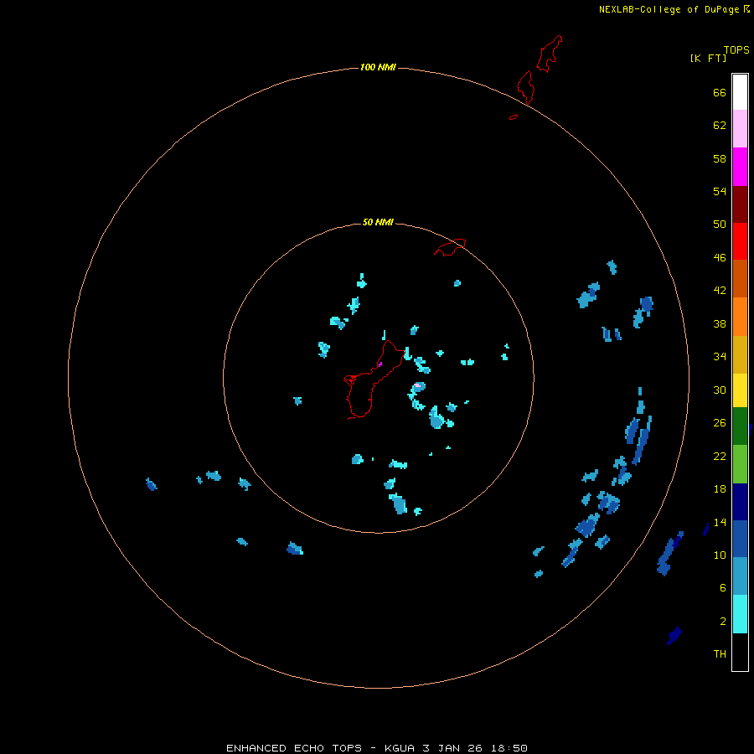Click the light pink 62 legend swatch
The image size is (754, 754).
coord(740,128)
